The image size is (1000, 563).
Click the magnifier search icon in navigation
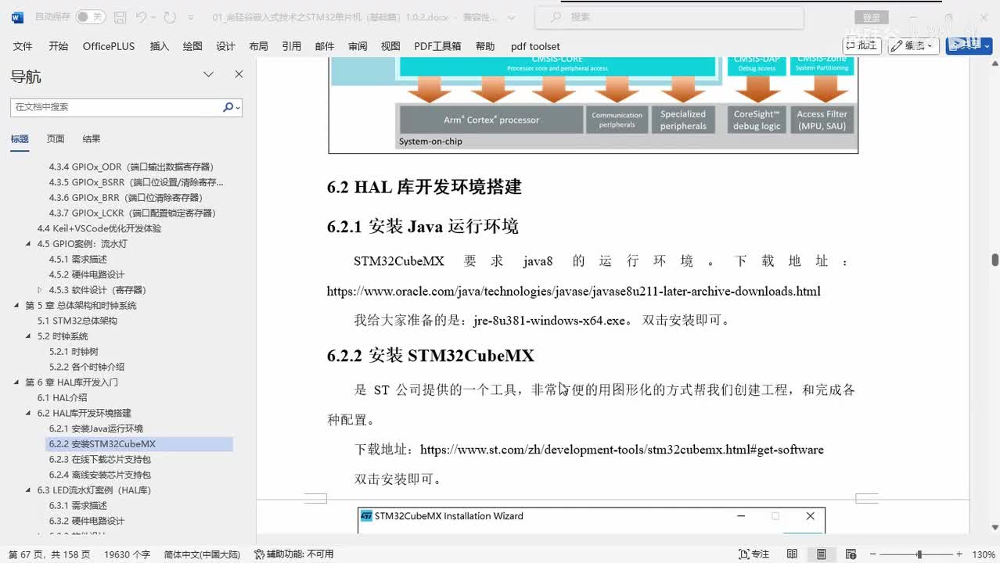point(228,107)
